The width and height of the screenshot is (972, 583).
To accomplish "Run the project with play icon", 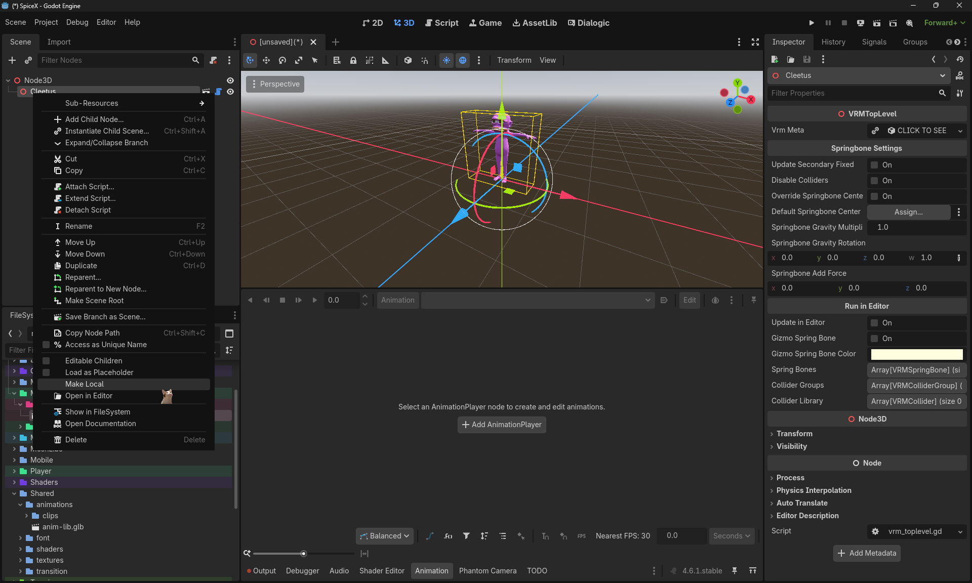I will (x=812, y=23).
